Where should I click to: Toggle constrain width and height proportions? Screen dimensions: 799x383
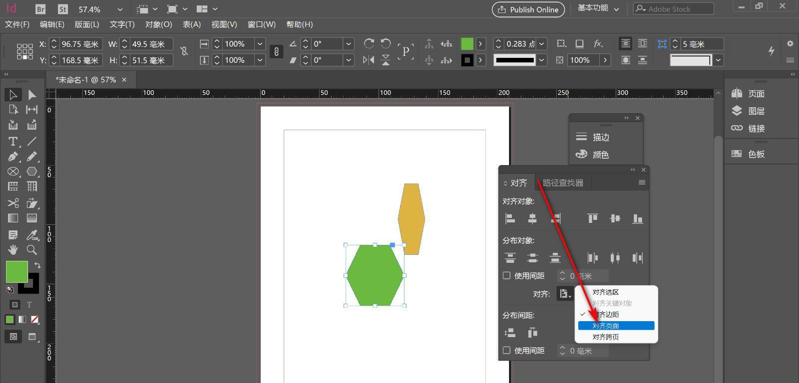pos(184,51)
